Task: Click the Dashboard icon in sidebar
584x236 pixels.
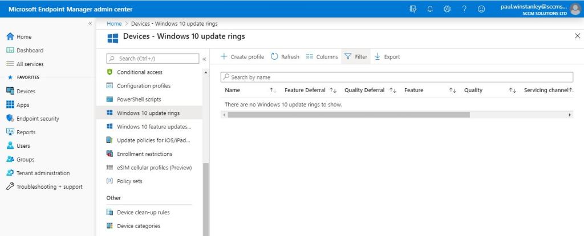Action: (10, 50)
